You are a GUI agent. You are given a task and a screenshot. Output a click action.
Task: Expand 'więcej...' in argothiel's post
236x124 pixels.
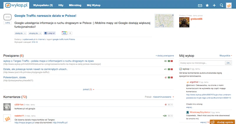coord(189,107)
